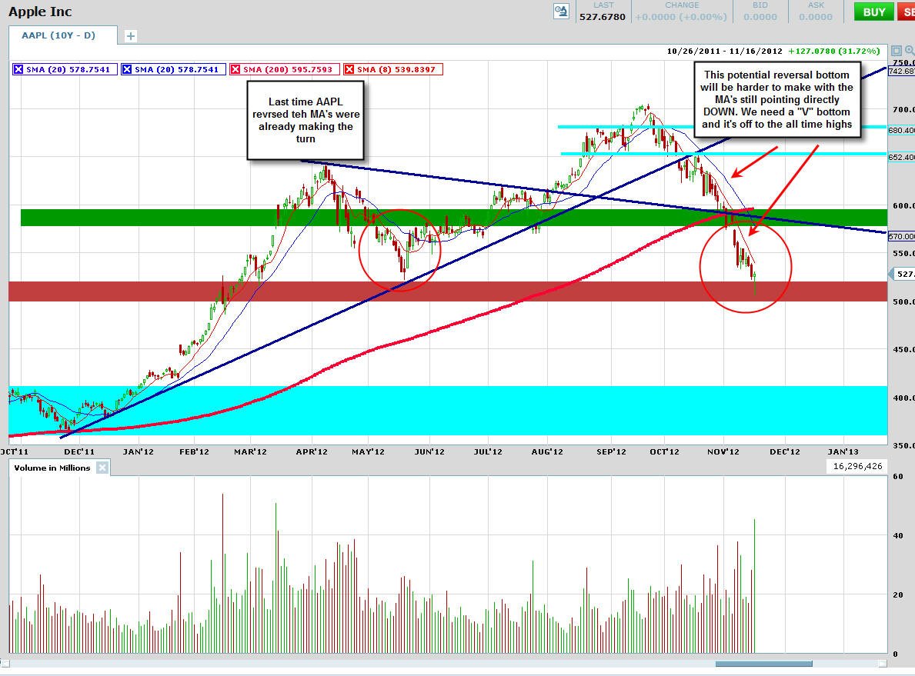Screen dimensions: 915x676
Task: Remove the first SMA (20) 578.7541 indicator
Action: (18, 69)
